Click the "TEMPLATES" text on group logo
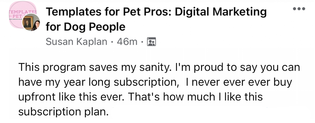 (23, 12)
